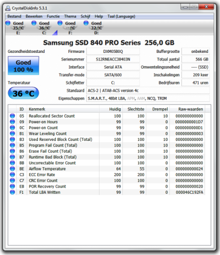The width and height of the screenshot is (220, 255).
Task: Select the POR Recovery Count attribute text
Action: click(48, 186)
